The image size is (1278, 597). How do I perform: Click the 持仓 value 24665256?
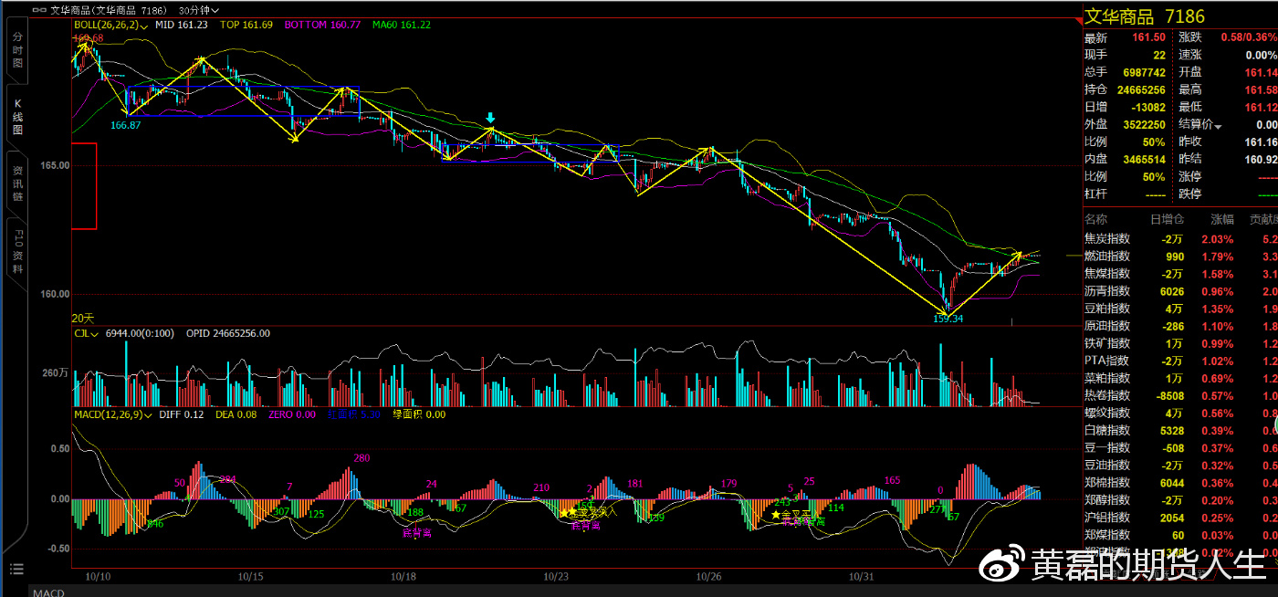pyautogui.click(x=1139, y=89)
